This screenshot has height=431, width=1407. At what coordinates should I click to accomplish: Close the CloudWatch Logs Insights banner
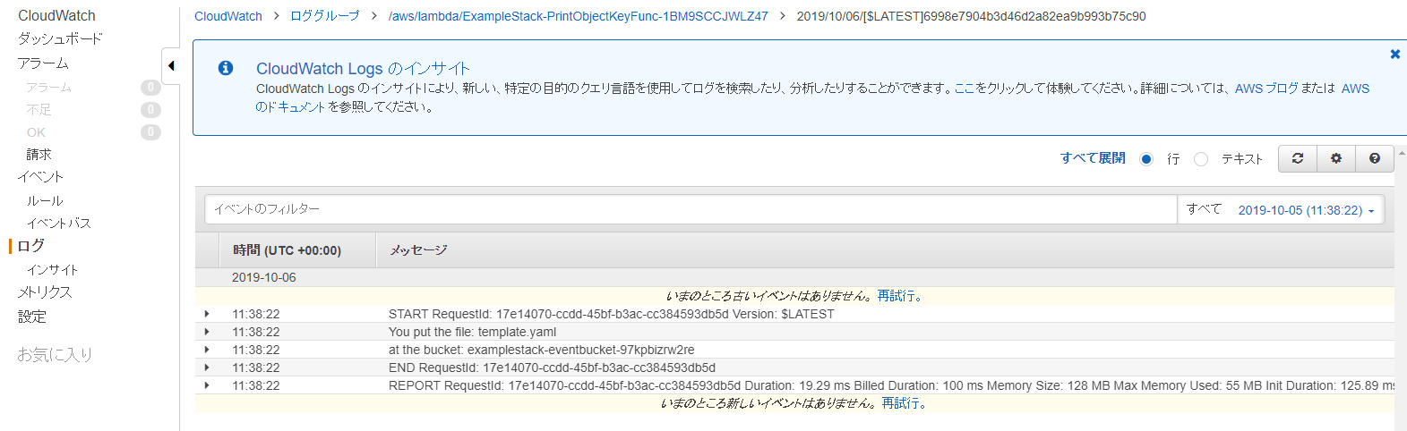[1394, 55]
